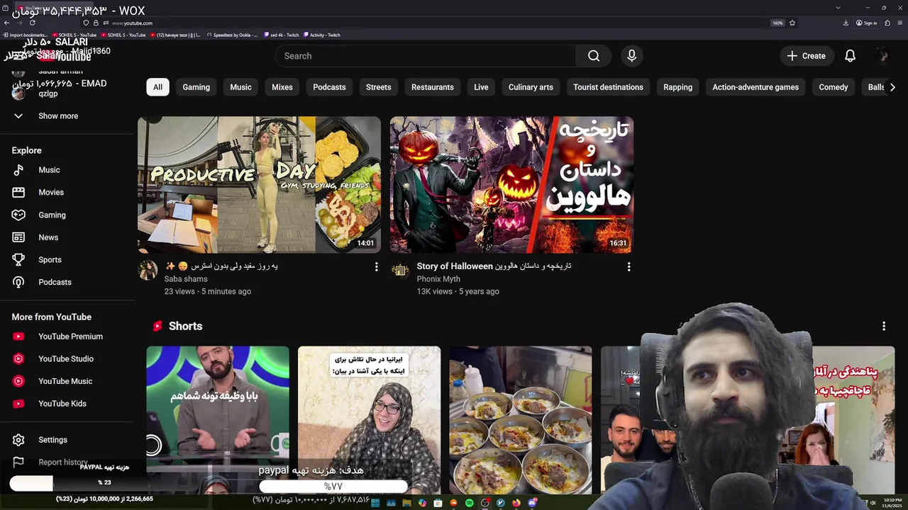Viewport: 908px width, 510px height.
Task: Start voice search with the microphone icon
Action: point(631,56)
